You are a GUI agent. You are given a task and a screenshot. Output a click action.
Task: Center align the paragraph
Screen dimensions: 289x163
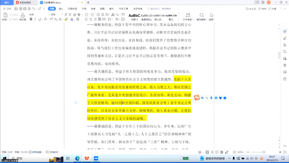click(x=91, y=19)
